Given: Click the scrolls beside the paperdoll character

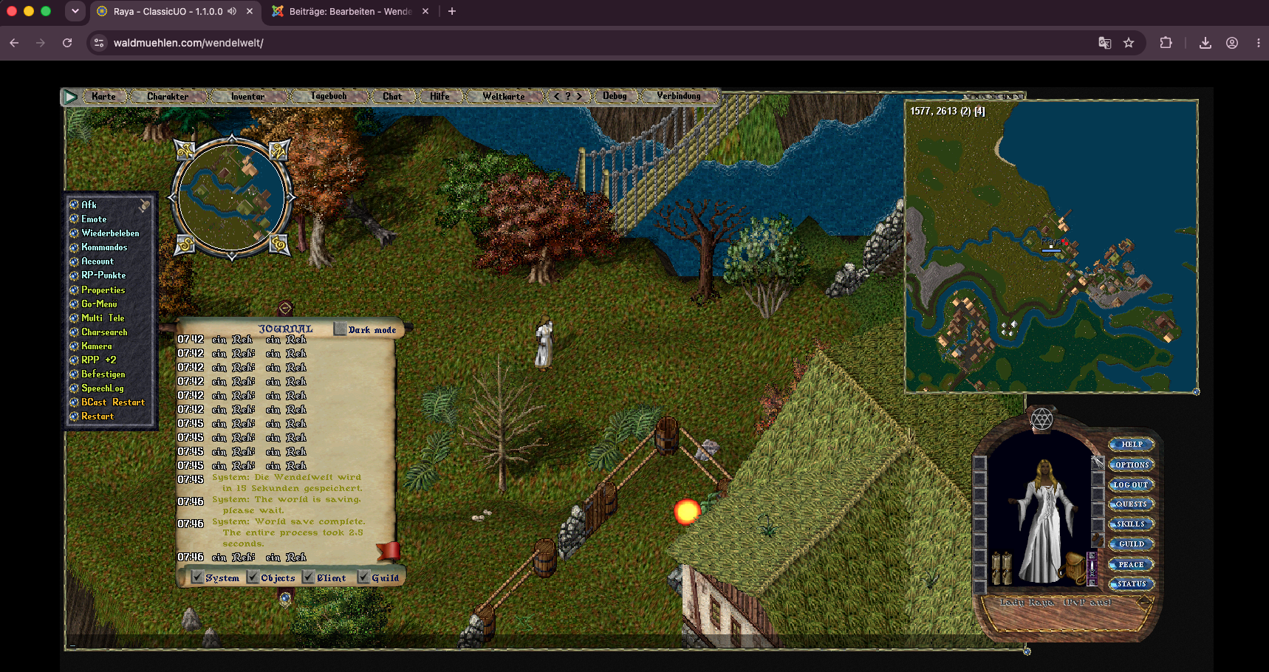Looking at the screenshot, I should (1002, 568).
